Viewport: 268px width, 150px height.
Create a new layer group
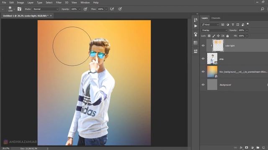pos(258,147)
